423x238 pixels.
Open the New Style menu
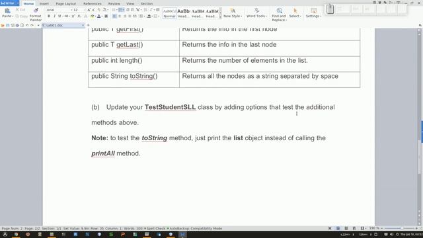233,13
